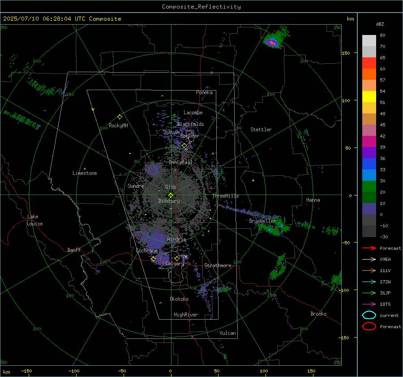Select the orange 111V arrow legend icon
Screen dimensions: 403x377
click(369, 270)
